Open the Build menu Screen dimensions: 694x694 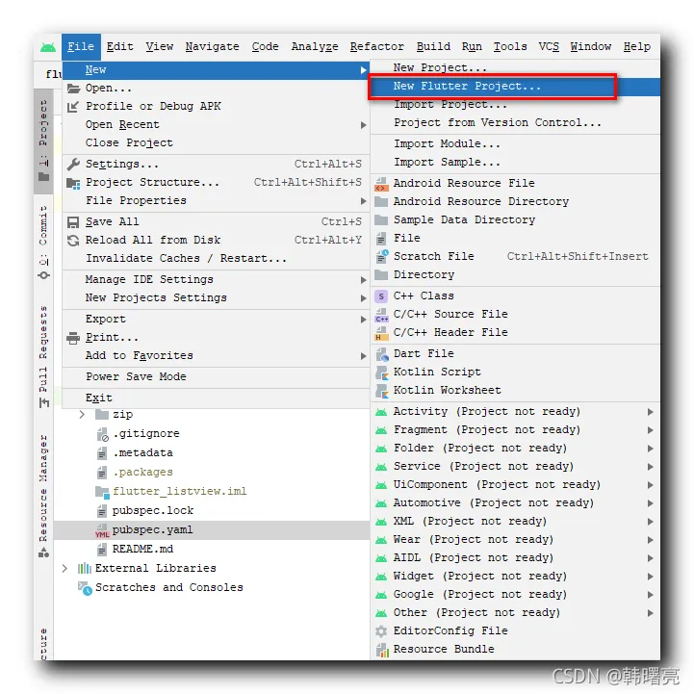433,47
